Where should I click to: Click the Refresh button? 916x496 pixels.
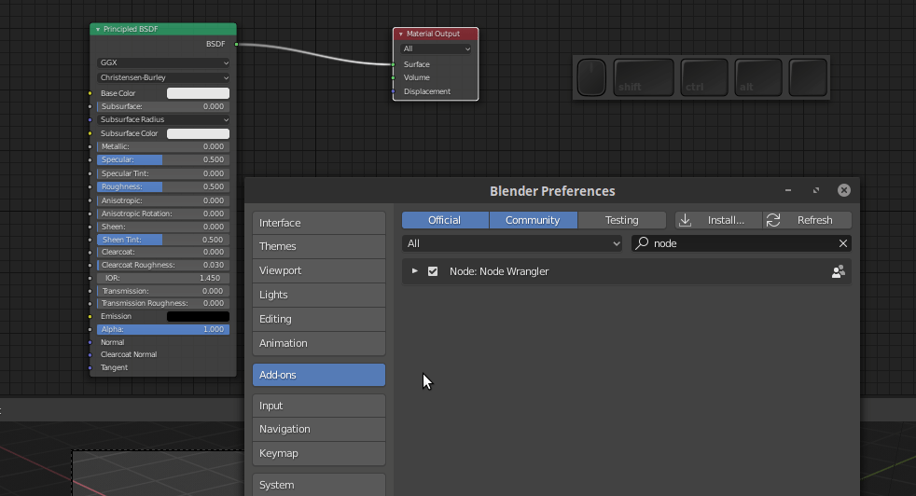[807, 220]
